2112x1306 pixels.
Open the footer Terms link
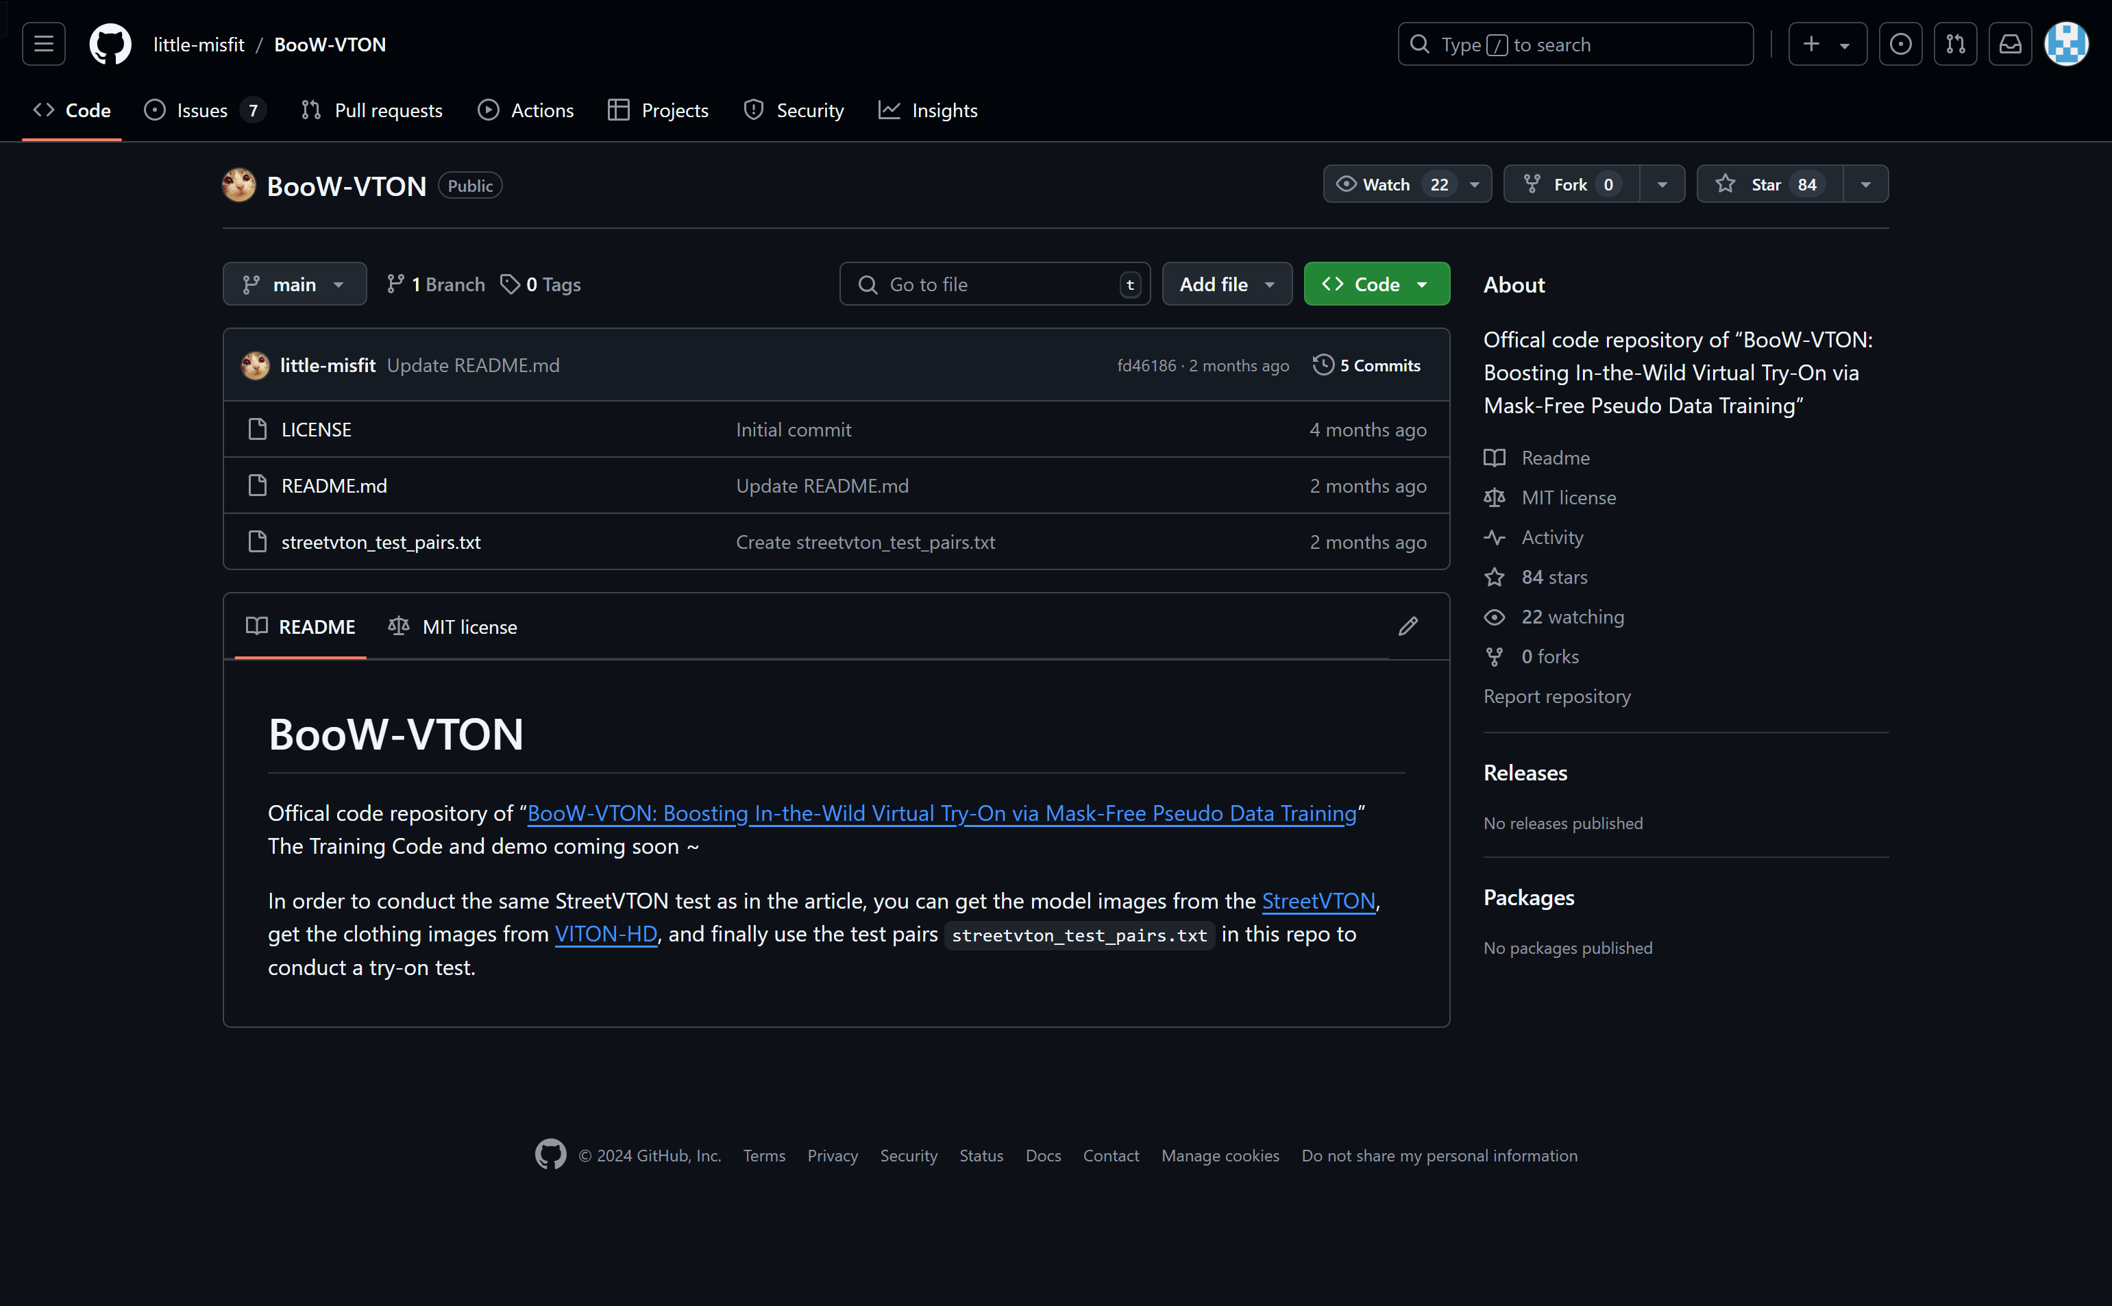[763, 1156]
